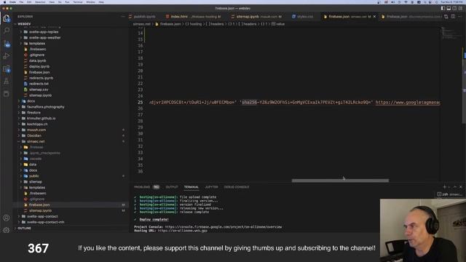This screenshot has width=466, height=262.
Task: Open the Explorer view in activity bar
Action: [x=7, y=18]
